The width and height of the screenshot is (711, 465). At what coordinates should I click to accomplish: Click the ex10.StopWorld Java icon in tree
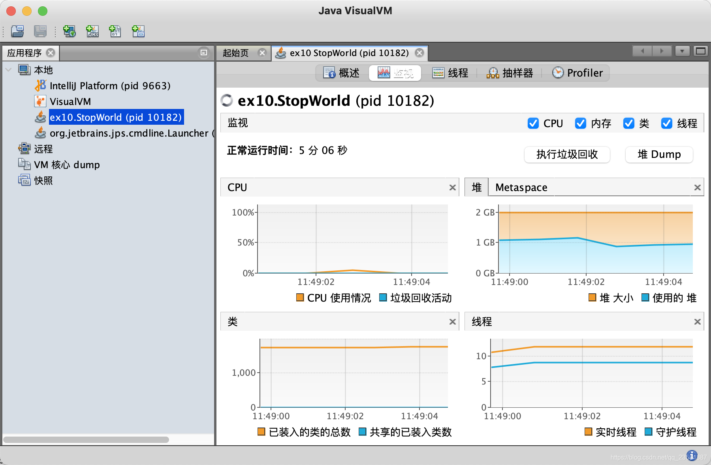[x=40, y=117]
